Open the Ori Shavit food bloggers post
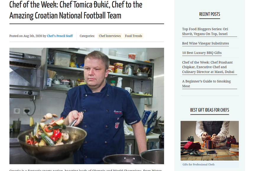 pyautogui.click(x=205, y=31)
